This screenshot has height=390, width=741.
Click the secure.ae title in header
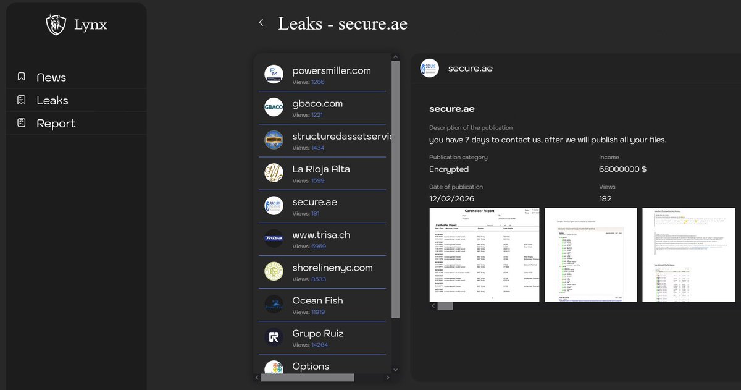[470, 68]
